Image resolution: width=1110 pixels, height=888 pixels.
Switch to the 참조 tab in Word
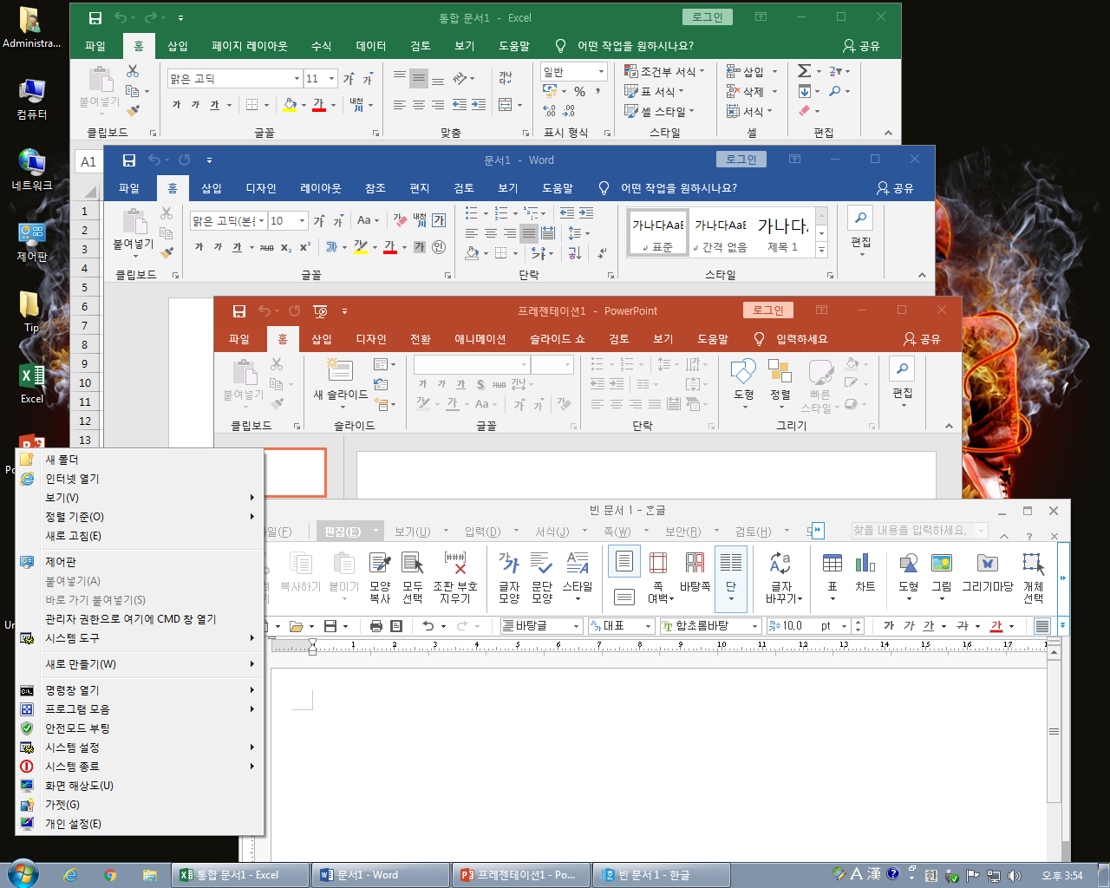375,188
